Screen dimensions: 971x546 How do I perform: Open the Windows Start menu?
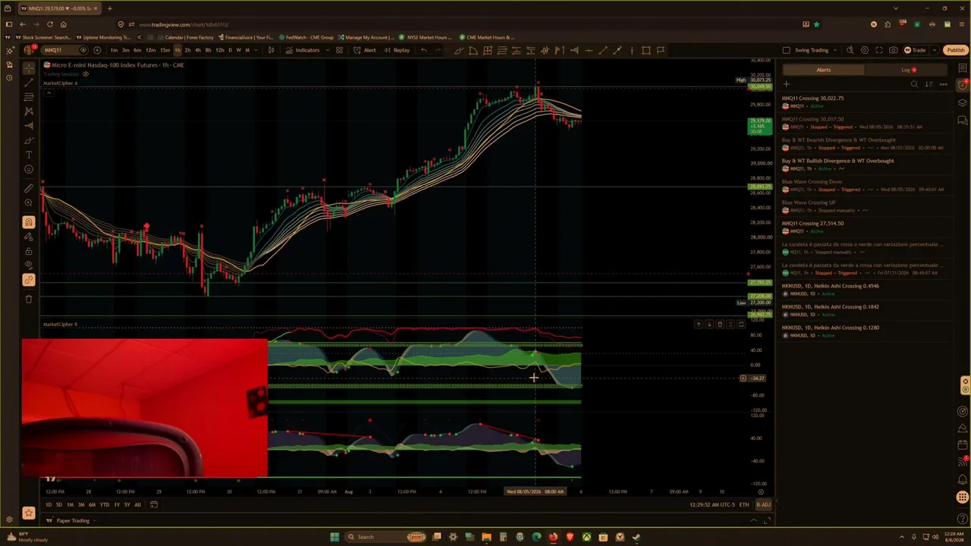click(334, 537)
